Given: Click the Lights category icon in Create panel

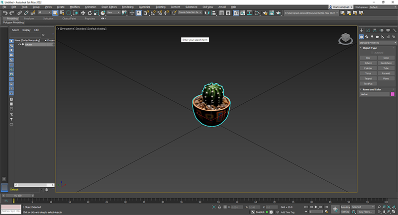Looking at the screenshot, I should coord(372,37).
